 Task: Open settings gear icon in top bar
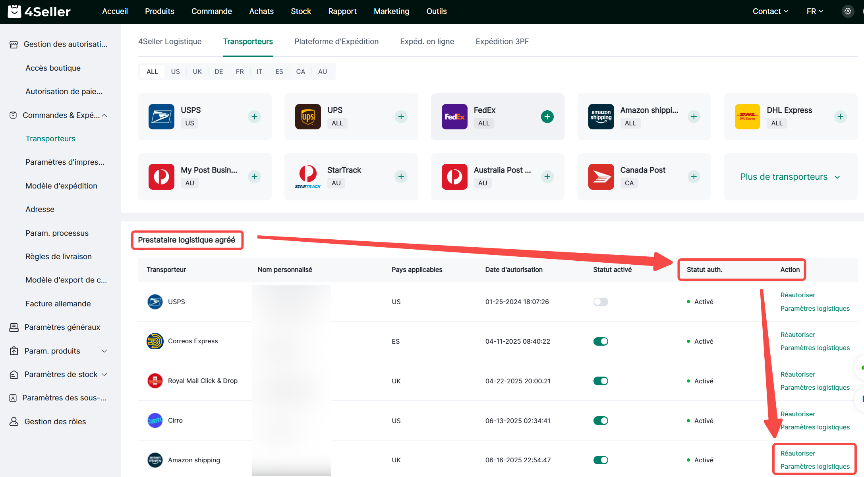coord(848,12)
